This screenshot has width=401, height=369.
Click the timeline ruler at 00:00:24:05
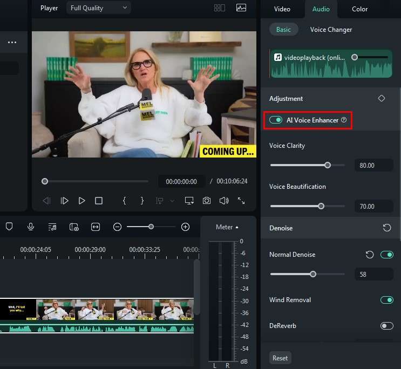point(36,250)
